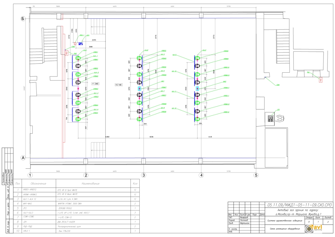The width and height of the screenshot is (335, 237).
Task: Click the 6036 dimension text
Action: [151, 137]
